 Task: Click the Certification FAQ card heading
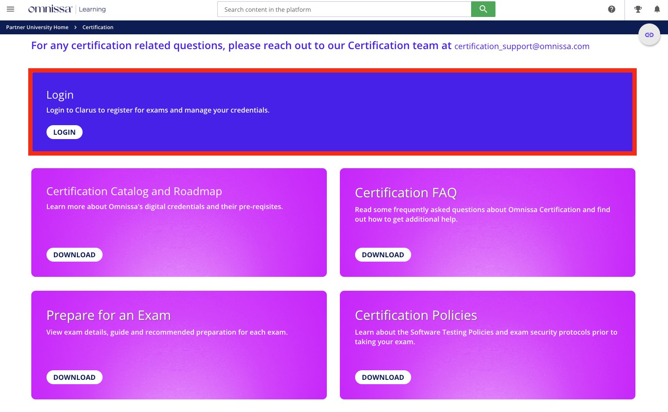click(405, 193)
